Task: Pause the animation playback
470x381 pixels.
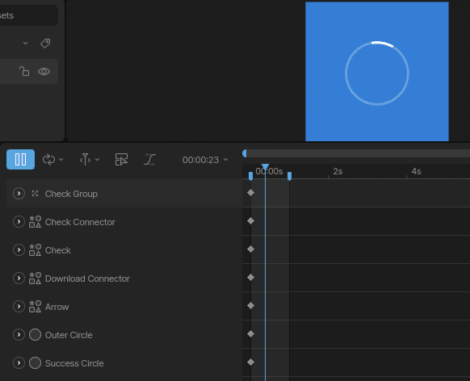Action: [20, 159]
